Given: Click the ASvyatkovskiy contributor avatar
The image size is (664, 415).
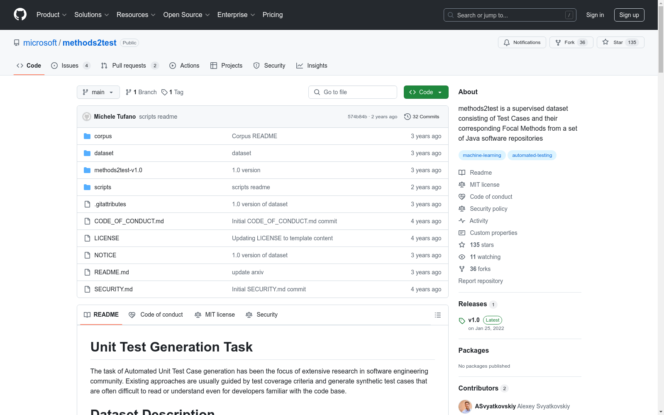Looking at the screenshot, I should coord(465,407).
